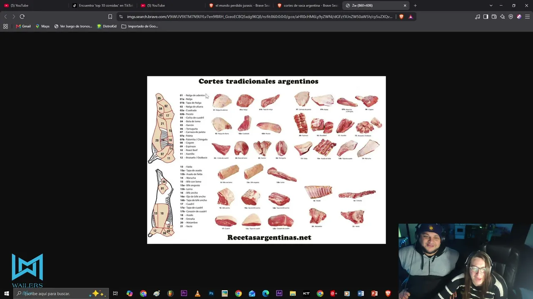Click the 'Cortes tradicionales argentinos' heading
Viewport: 533px width, 299px height.
point(258,81)
